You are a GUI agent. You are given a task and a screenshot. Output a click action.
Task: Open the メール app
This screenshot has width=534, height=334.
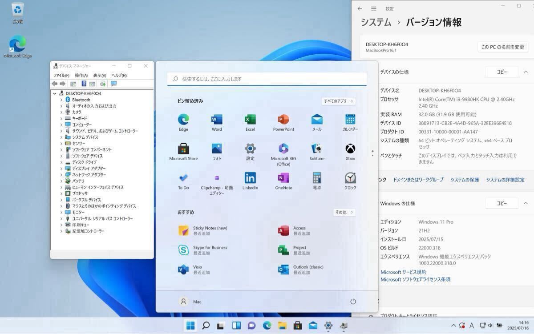click(317, 123)
